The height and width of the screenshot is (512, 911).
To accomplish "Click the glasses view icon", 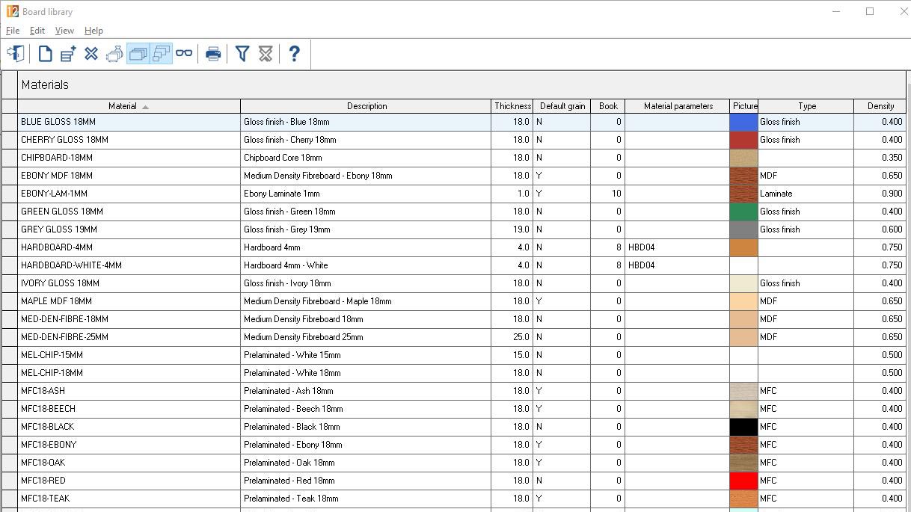I will click(184, 54).
